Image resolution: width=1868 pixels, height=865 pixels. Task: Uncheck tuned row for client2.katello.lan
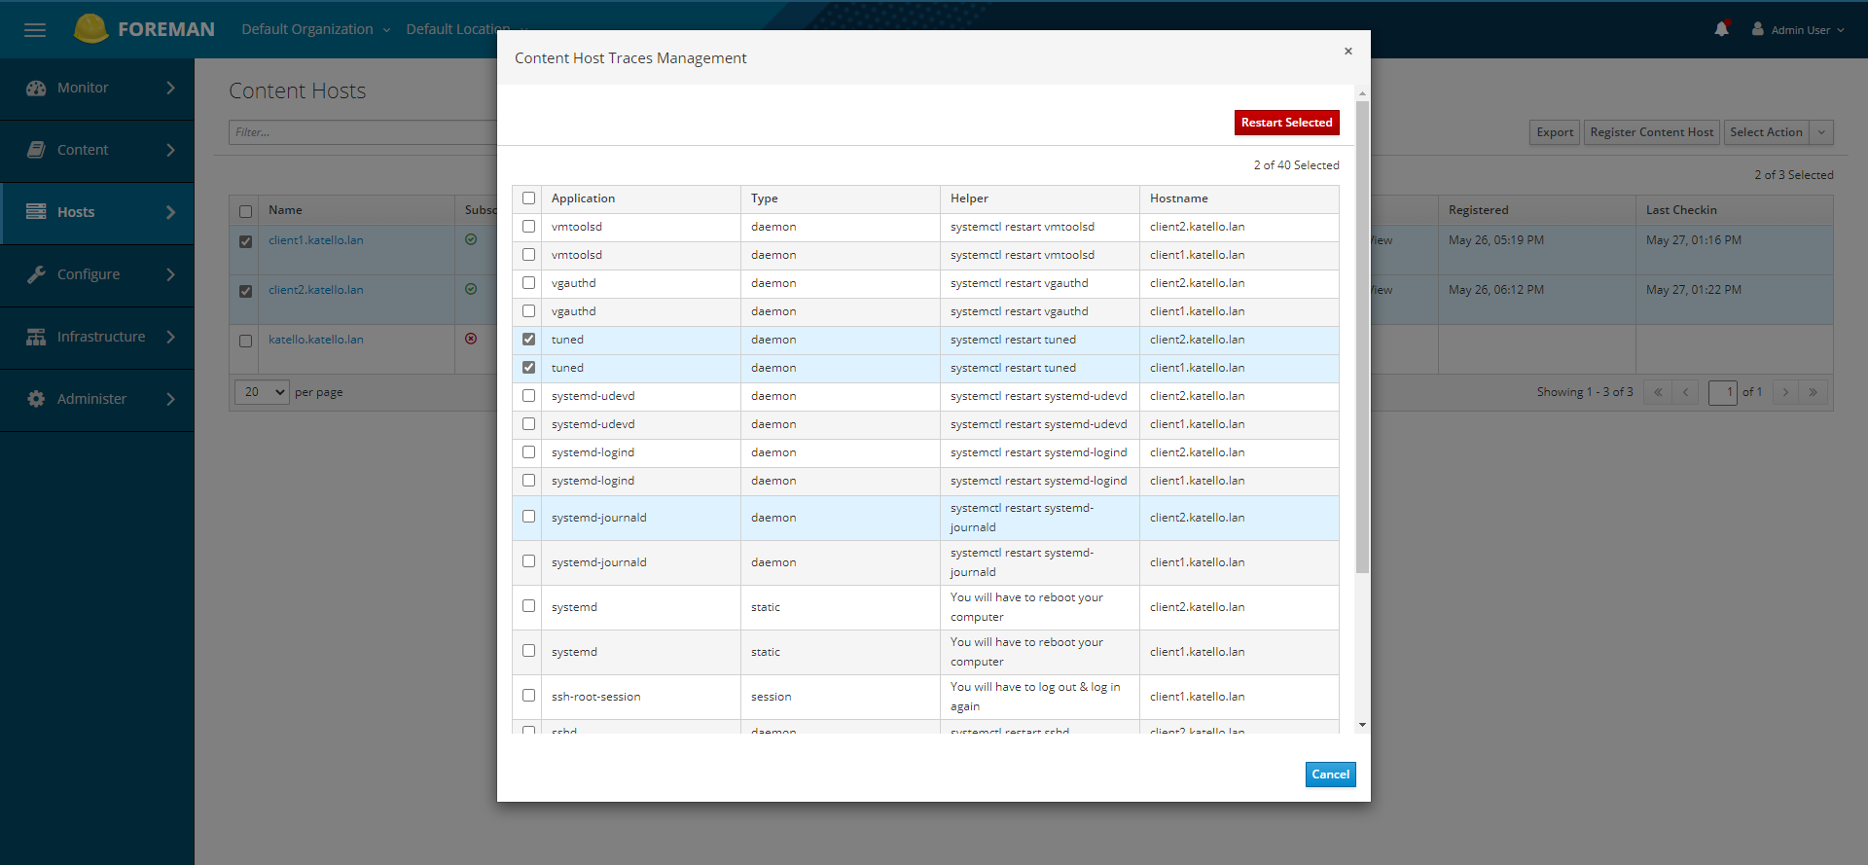(528, 340)
